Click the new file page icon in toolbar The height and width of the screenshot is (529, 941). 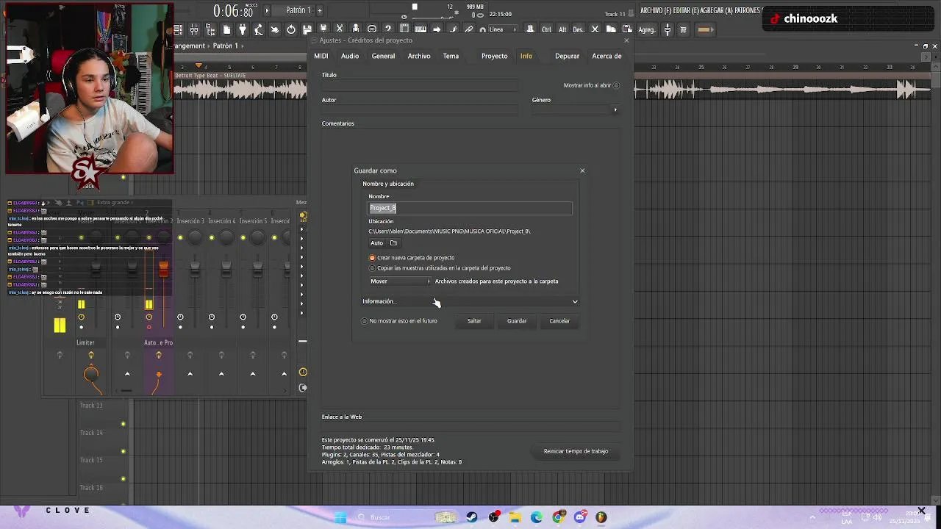click(226, 29)
